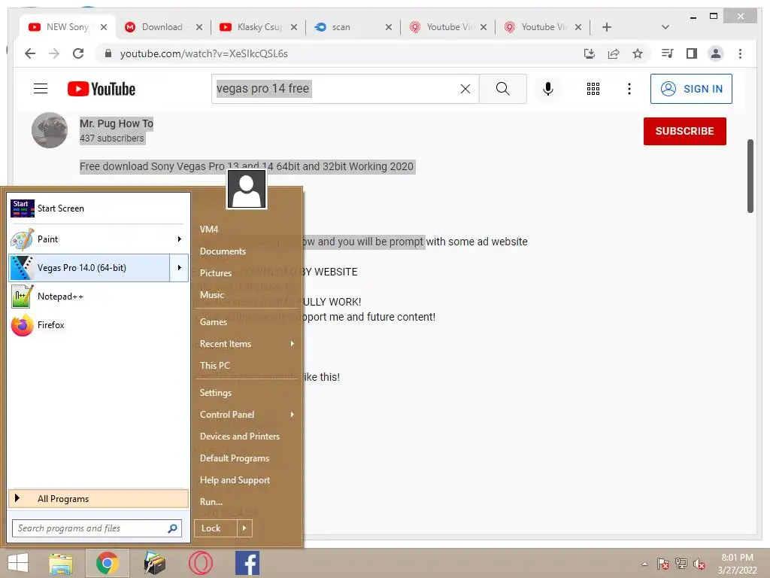770x578 pixels.
Task: Switch to Chrome in the taskbar
Action: (107, 563)
